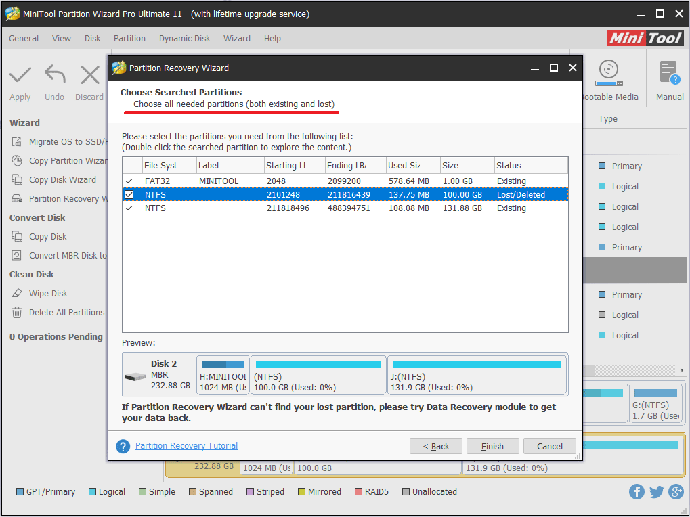Viewport: 690px width, 517px height.
Task: Click the GPT/Primary legend color swatch
Action: coord(20,491)
